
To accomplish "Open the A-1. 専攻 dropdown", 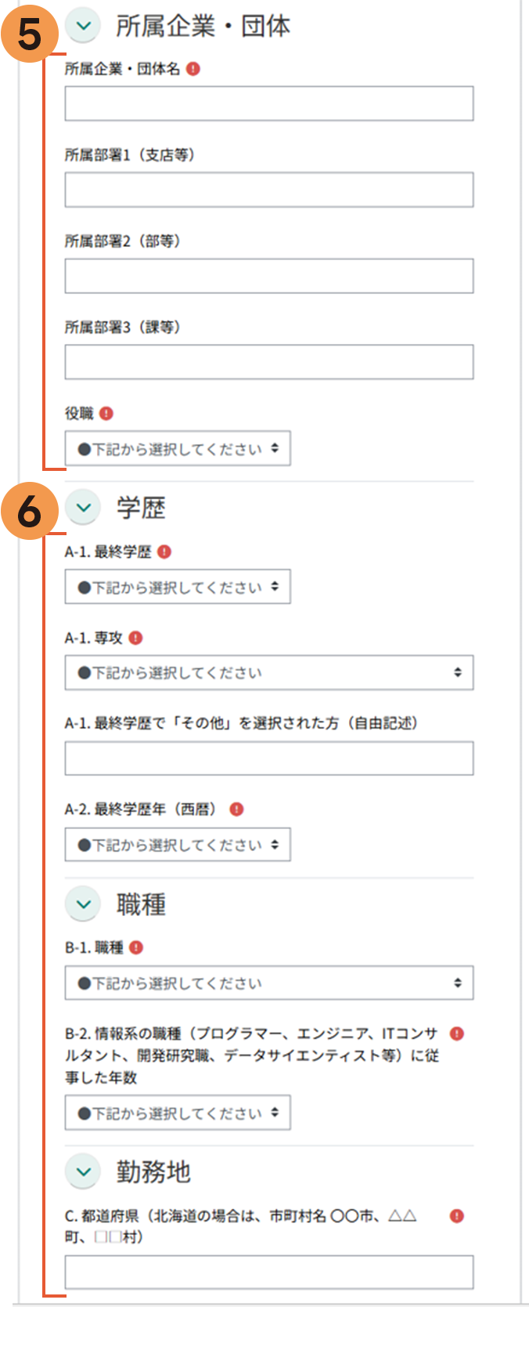I will click(268, 672).
